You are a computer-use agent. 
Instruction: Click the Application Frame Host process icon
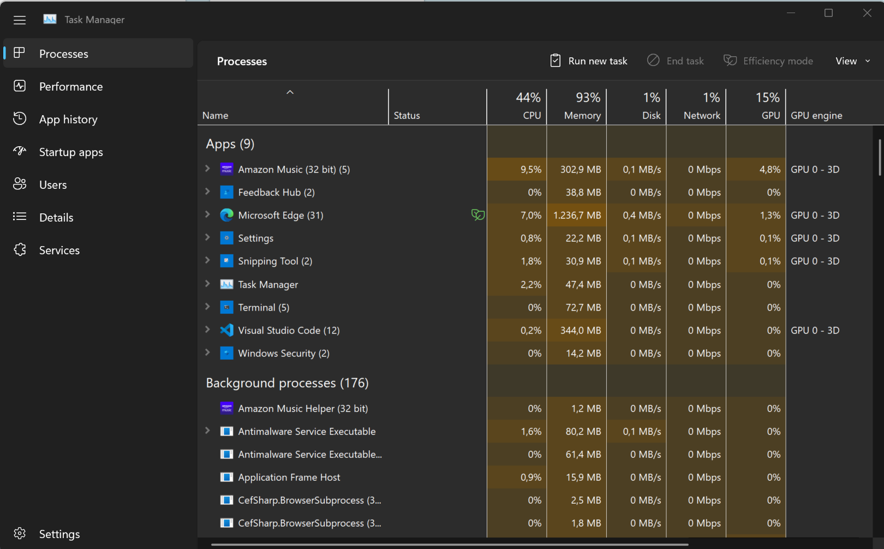pos(226,477)
